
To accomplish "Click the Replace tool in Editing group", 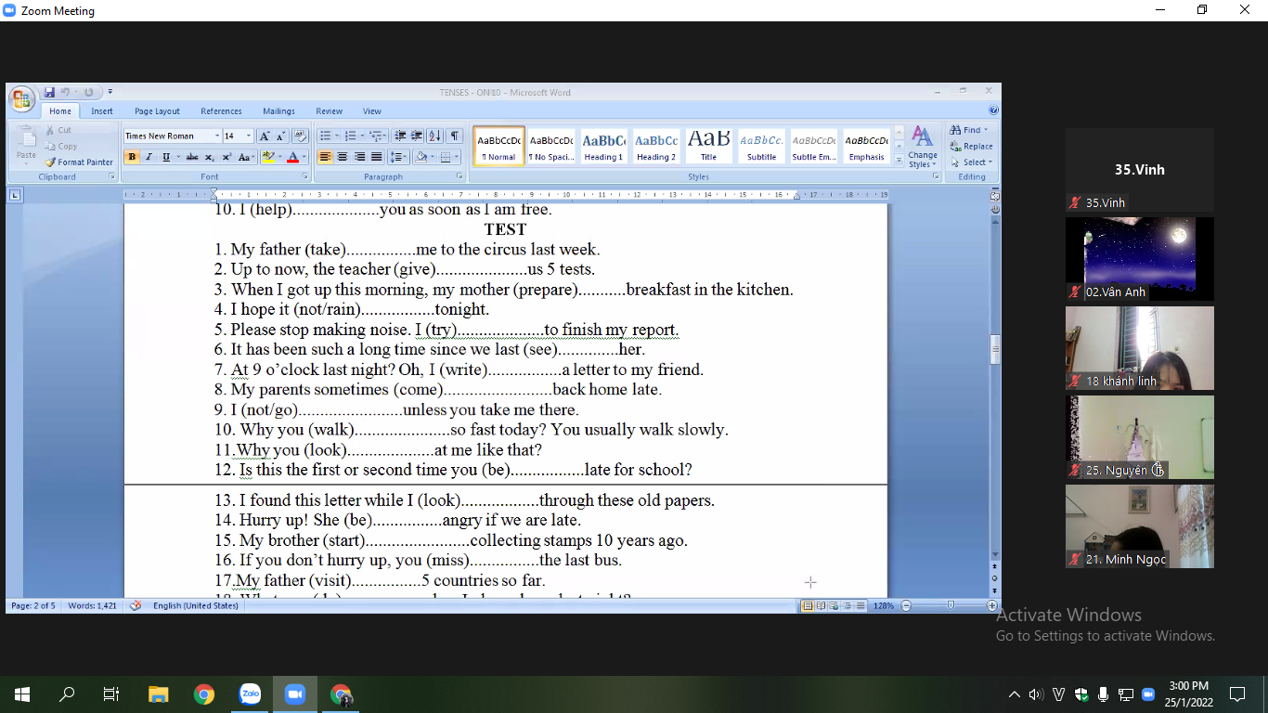I will 972,146.
